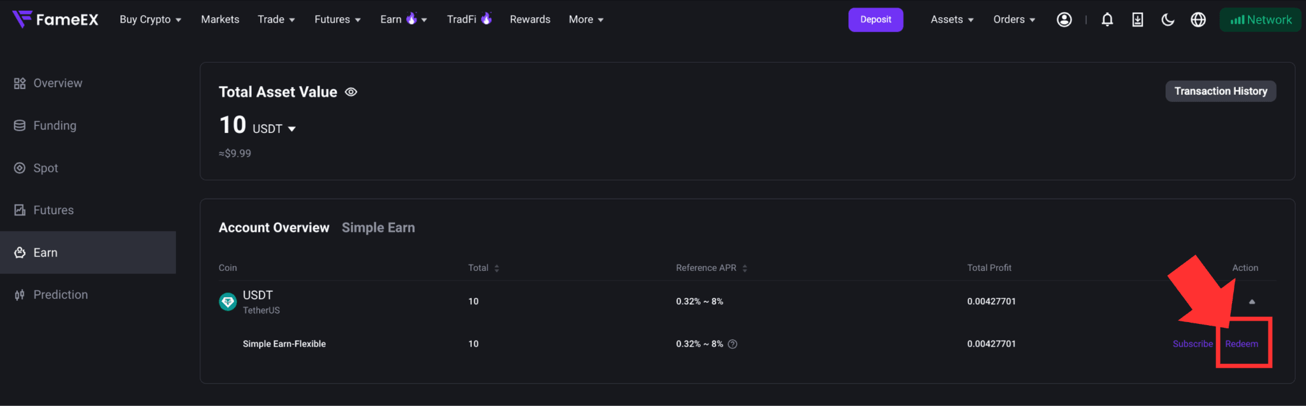Change the USDT currency unit dropdown

point(274,129)
